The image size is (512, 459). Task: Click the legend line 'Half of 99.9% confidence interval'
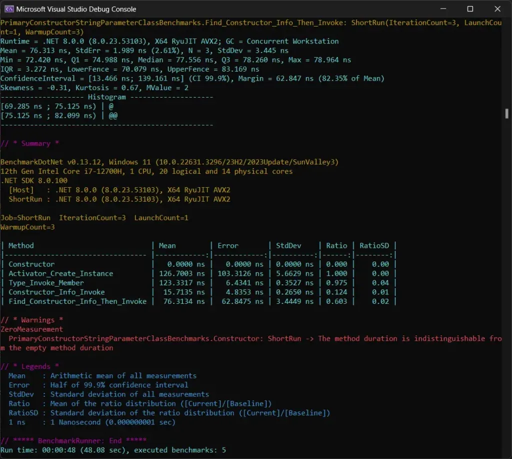click(x=119, y=385)
